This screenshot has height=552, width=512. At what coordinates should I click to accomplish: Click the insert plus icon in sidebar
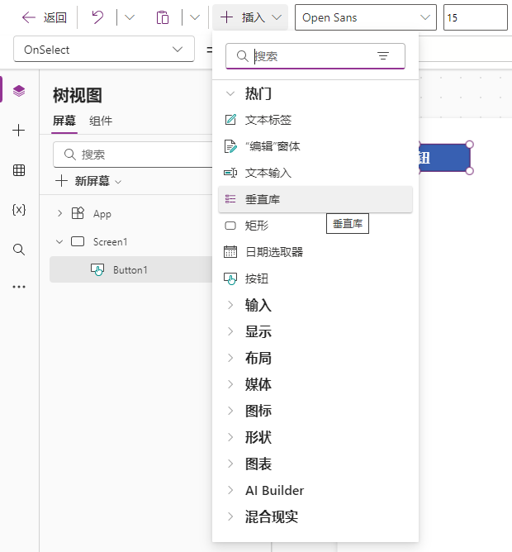(19, 131)
